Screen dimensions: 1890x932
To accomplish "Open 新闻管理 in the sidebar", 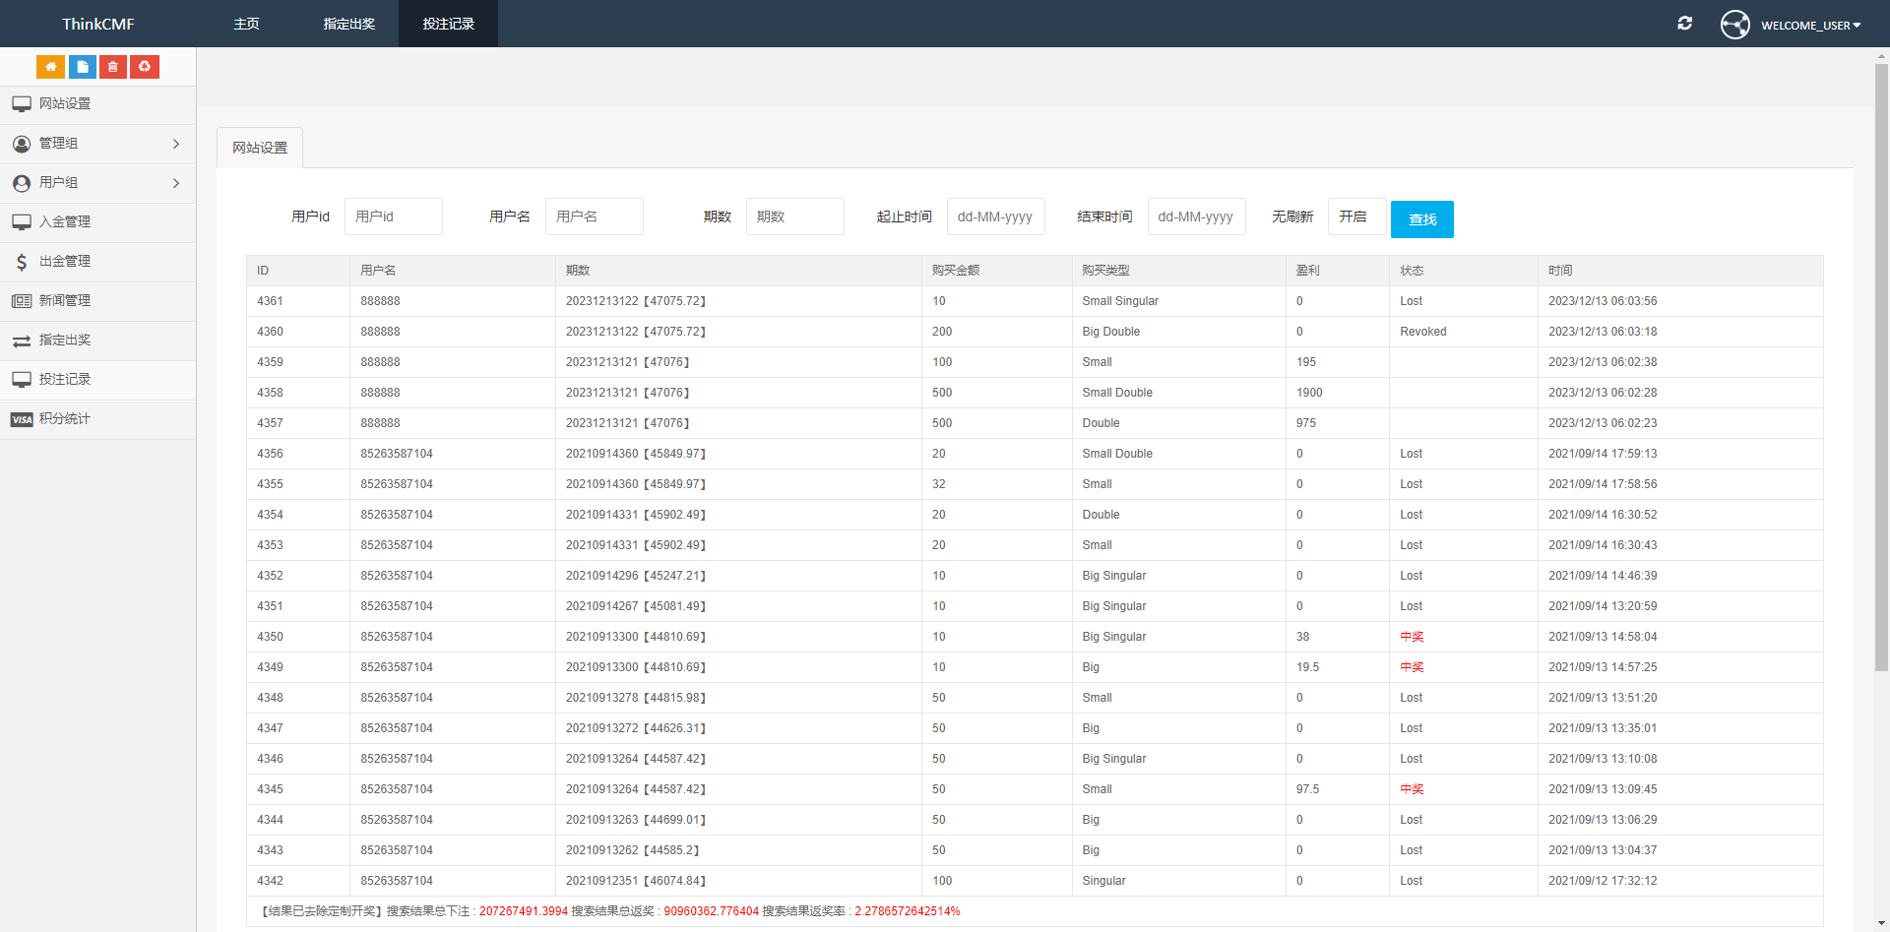I will (x=65, y=301).
